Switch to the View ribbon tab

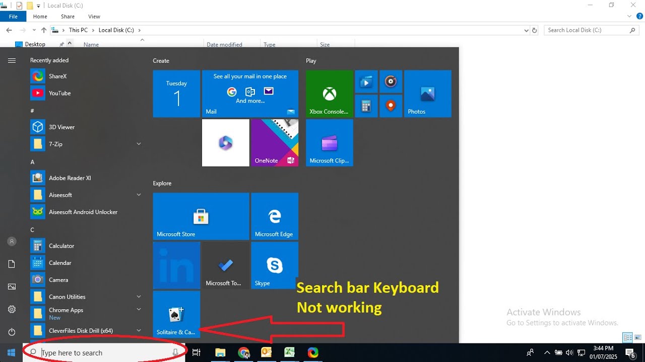point(94,17)
